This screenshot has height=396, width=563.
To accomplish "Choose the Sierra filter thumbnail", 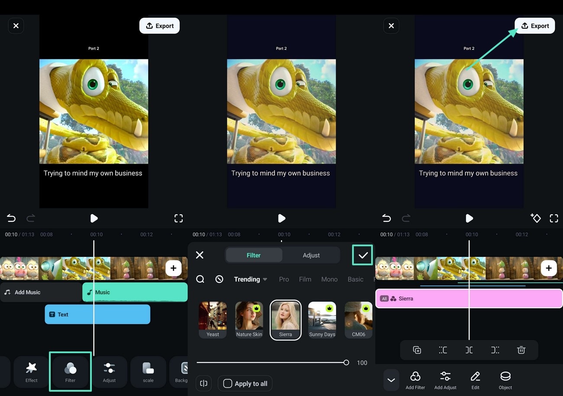I will [x=285, y=320].
